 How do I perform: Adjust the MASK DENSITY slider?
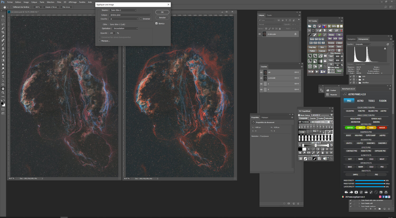point(370,180)
